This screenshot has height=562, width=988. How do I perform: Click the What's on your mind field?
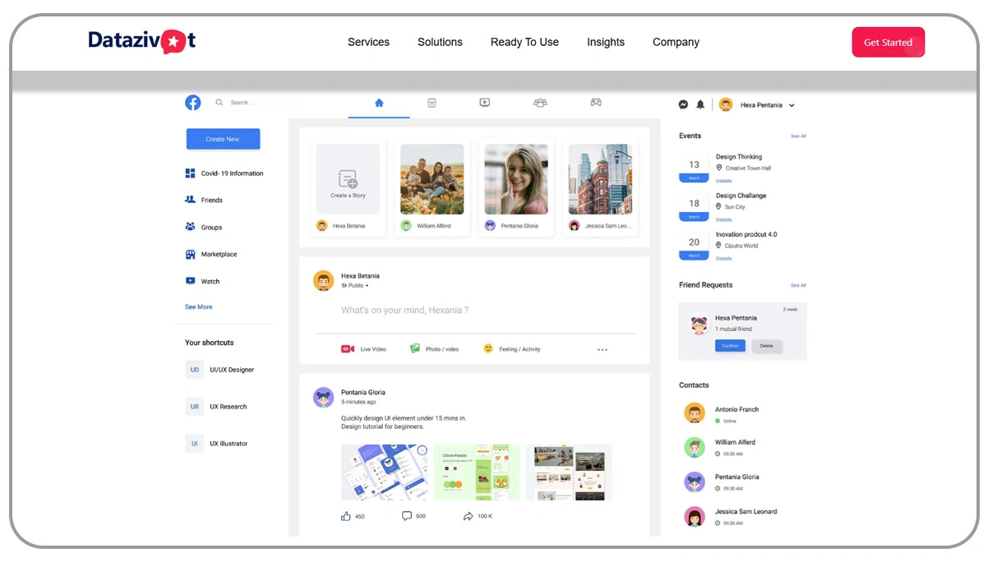click(x=405, y=311)
